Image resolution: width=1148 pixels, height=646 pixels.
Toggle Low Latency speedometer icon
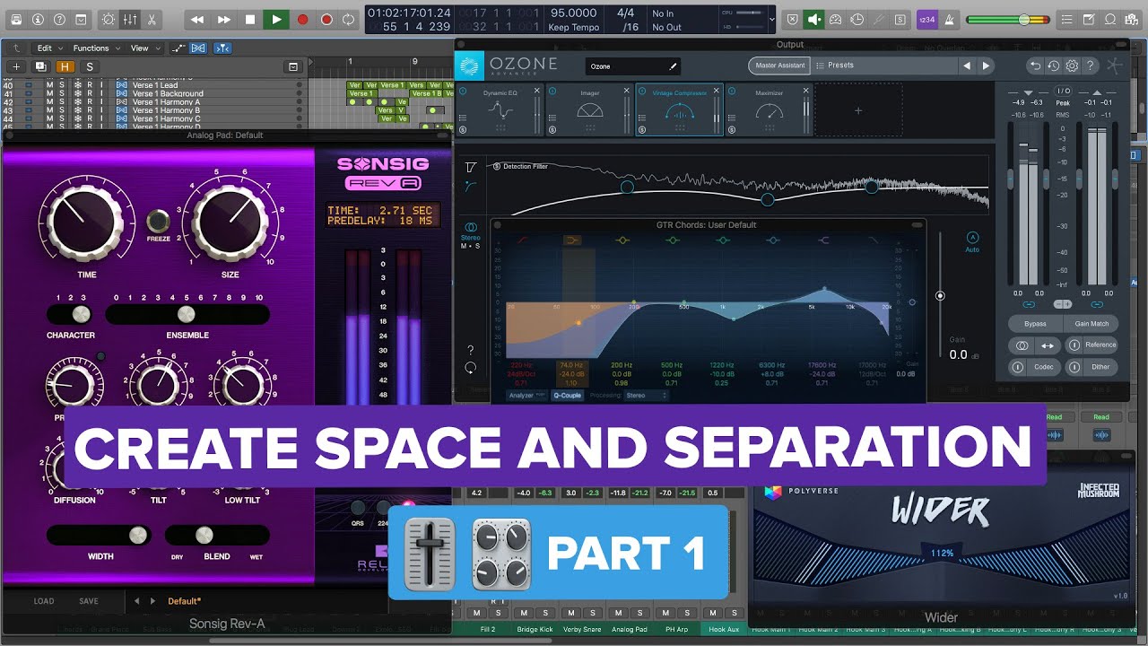(836, 19)
